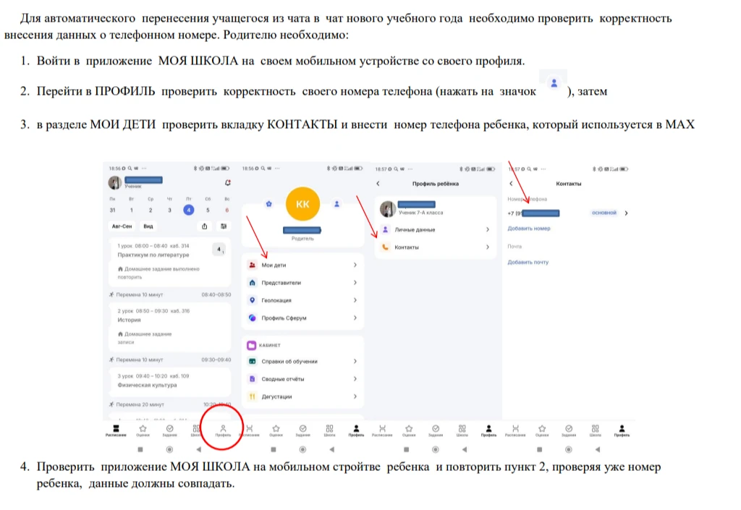Expand the Личные данные chevron
Viewport: 741px width, 510px height.
click(488, 229)
